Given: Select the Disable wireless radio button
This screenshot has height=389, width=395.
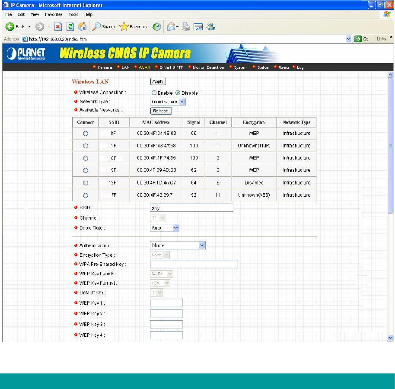Looking at the screenshot, I should (178, 93).
